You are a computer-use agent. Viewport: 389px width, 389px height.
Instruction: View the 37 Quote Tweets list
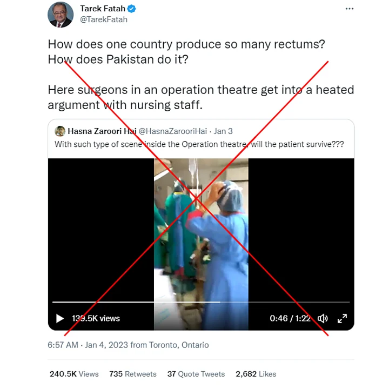point(196,374)
